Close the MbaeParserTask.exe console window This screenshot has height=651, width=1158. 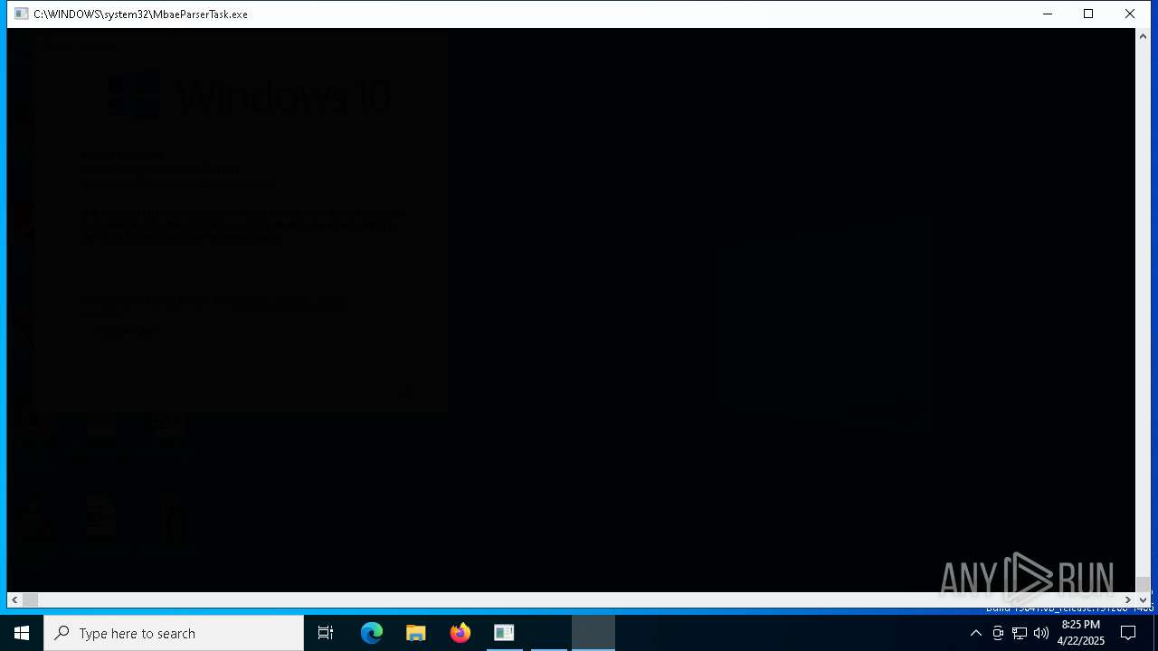tap(1130, 14)
